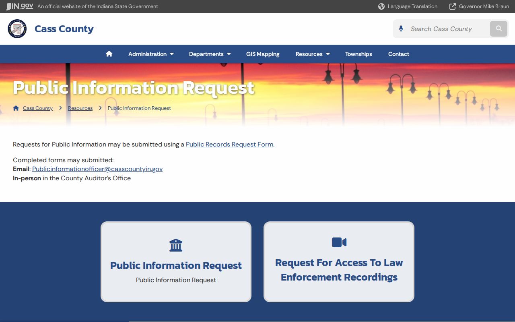Click the "In-person" bold text
Image resolution: width=515 pixels, height=322 pixels.
click(27, 178)
